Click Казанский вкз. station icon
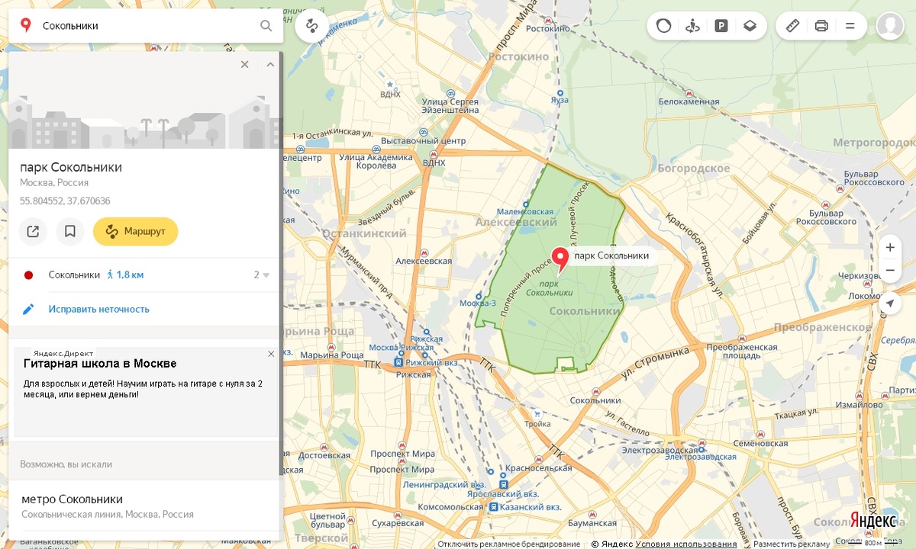The image size is (916, 549). (x=494, y=506)
